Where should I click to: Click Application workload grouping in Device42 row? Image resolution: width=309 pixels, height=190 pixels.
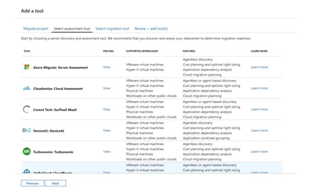(206, 138)
